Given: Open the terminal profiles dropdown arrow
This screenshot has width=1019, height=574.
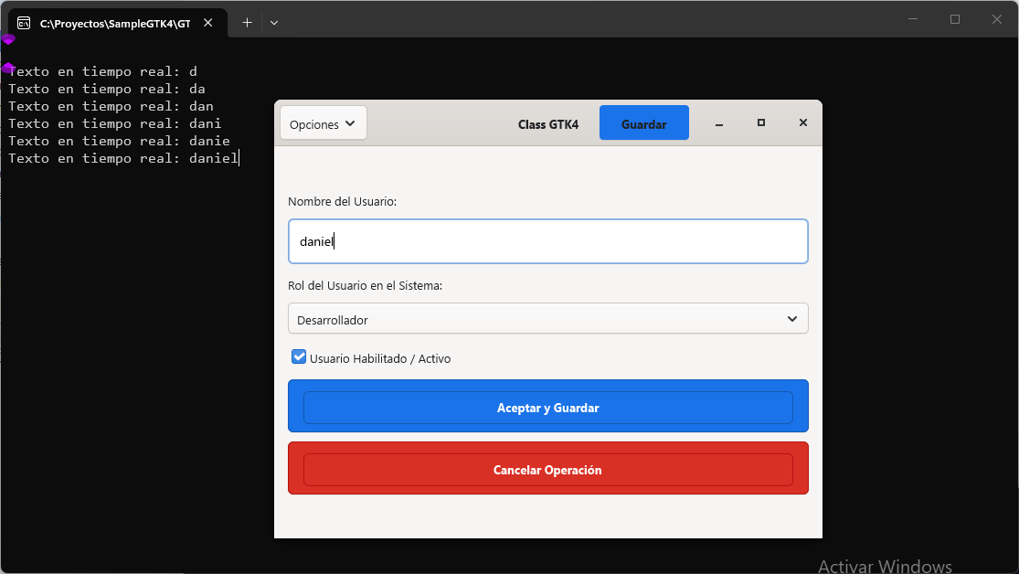Looking at the screenshot, I should coord(274,23).
